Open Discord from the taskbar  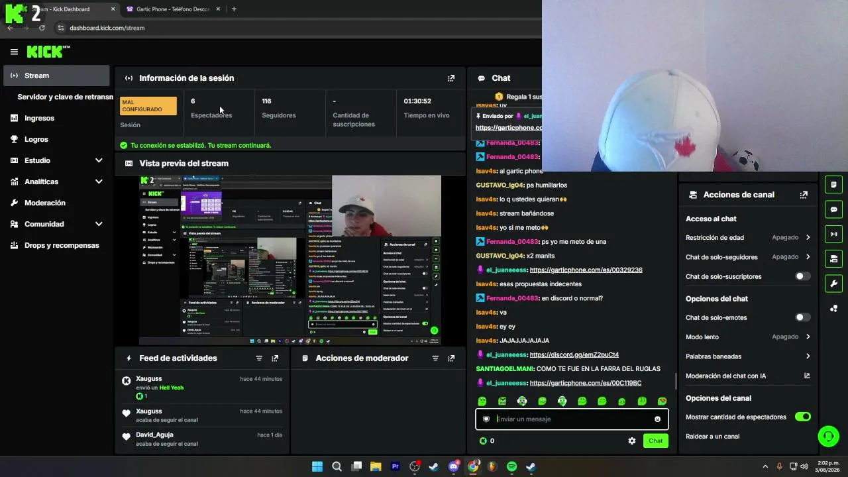point(453,466)
